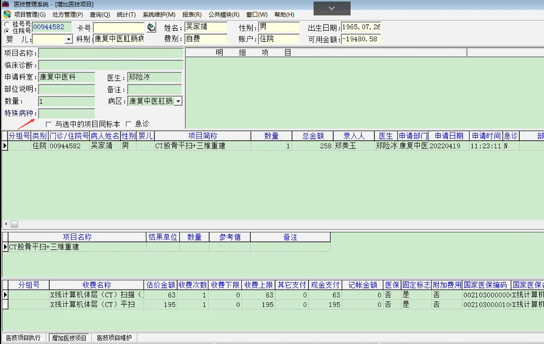Click the 分组号 header in the request grid
The image size is (544, 344).
[x=19, y=136]
